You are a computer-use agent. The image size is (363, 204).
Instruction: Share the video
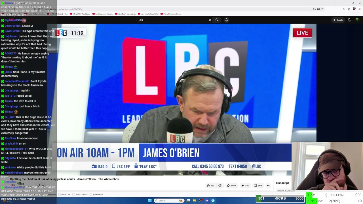pos(231,186)
